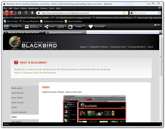Close the first Blackbird tab
Image resolution: width=165 pixels, height=129 pixels.
tap(42, 33)
